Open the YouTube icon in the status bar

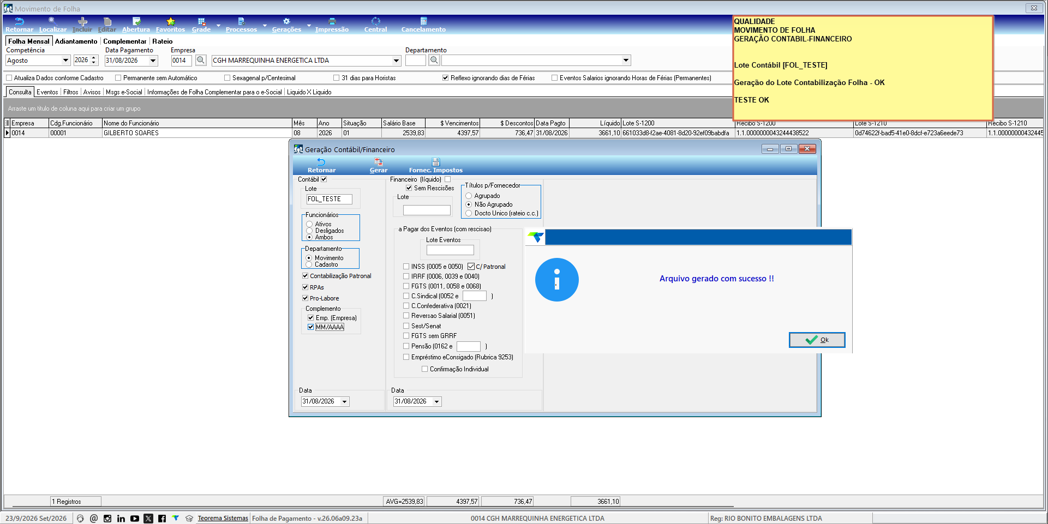click(135, 519)
